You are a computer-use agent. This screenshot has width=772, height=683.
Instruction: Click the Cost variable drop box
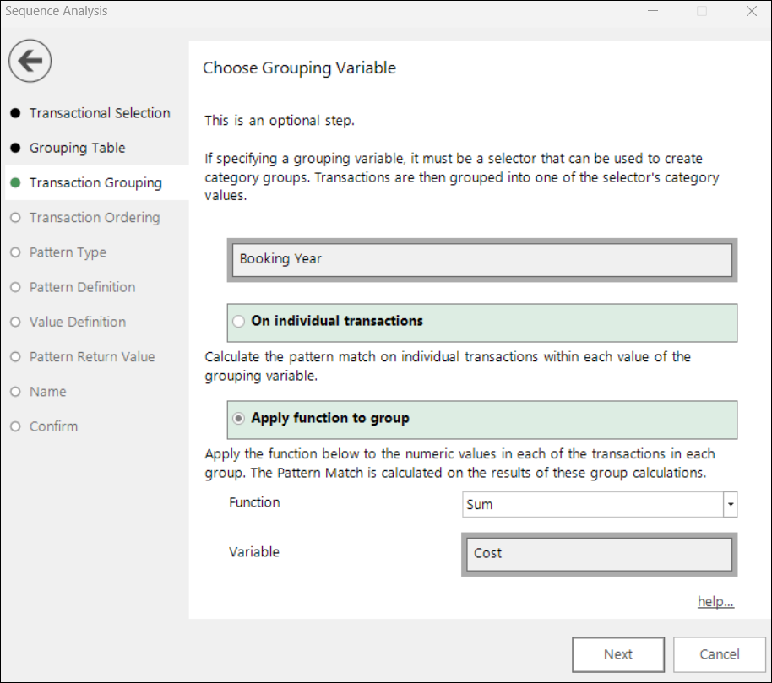599,554
